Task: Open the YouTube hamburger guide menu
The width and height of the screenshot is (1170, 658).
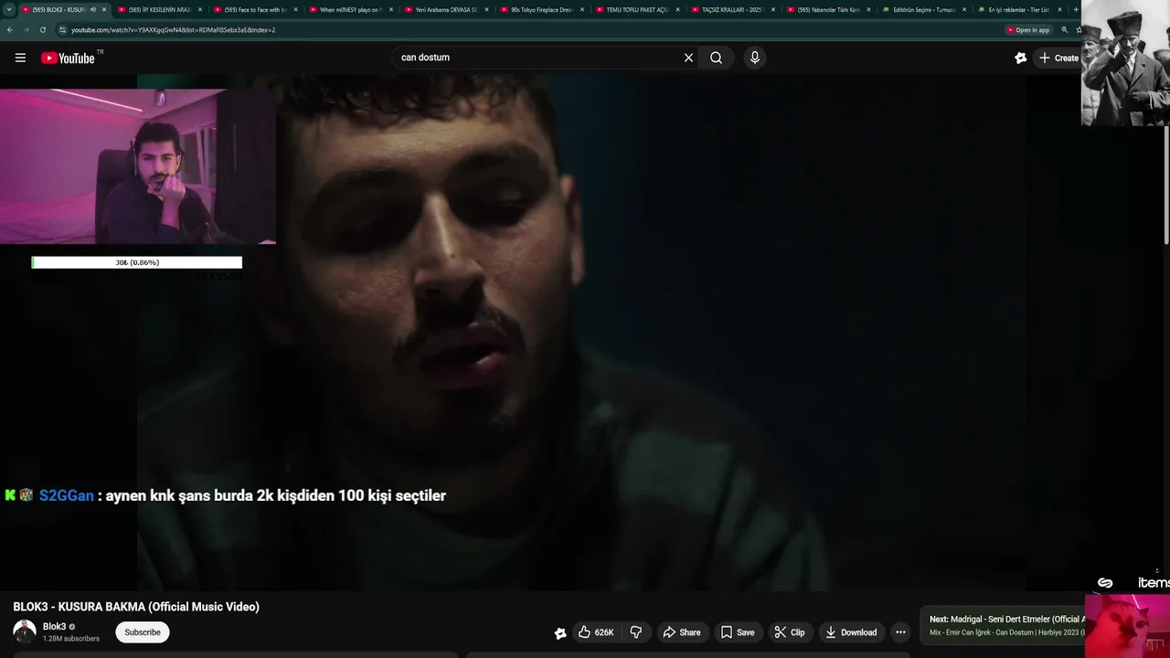Action: (20, 58)
